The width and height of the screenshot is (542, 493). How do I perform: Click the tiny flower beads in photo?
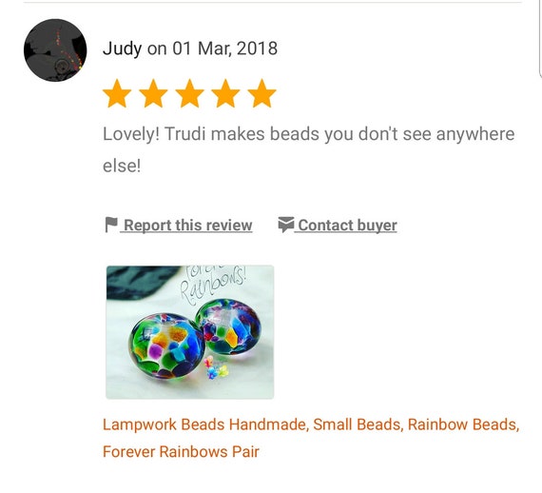[x=217, y=367]
